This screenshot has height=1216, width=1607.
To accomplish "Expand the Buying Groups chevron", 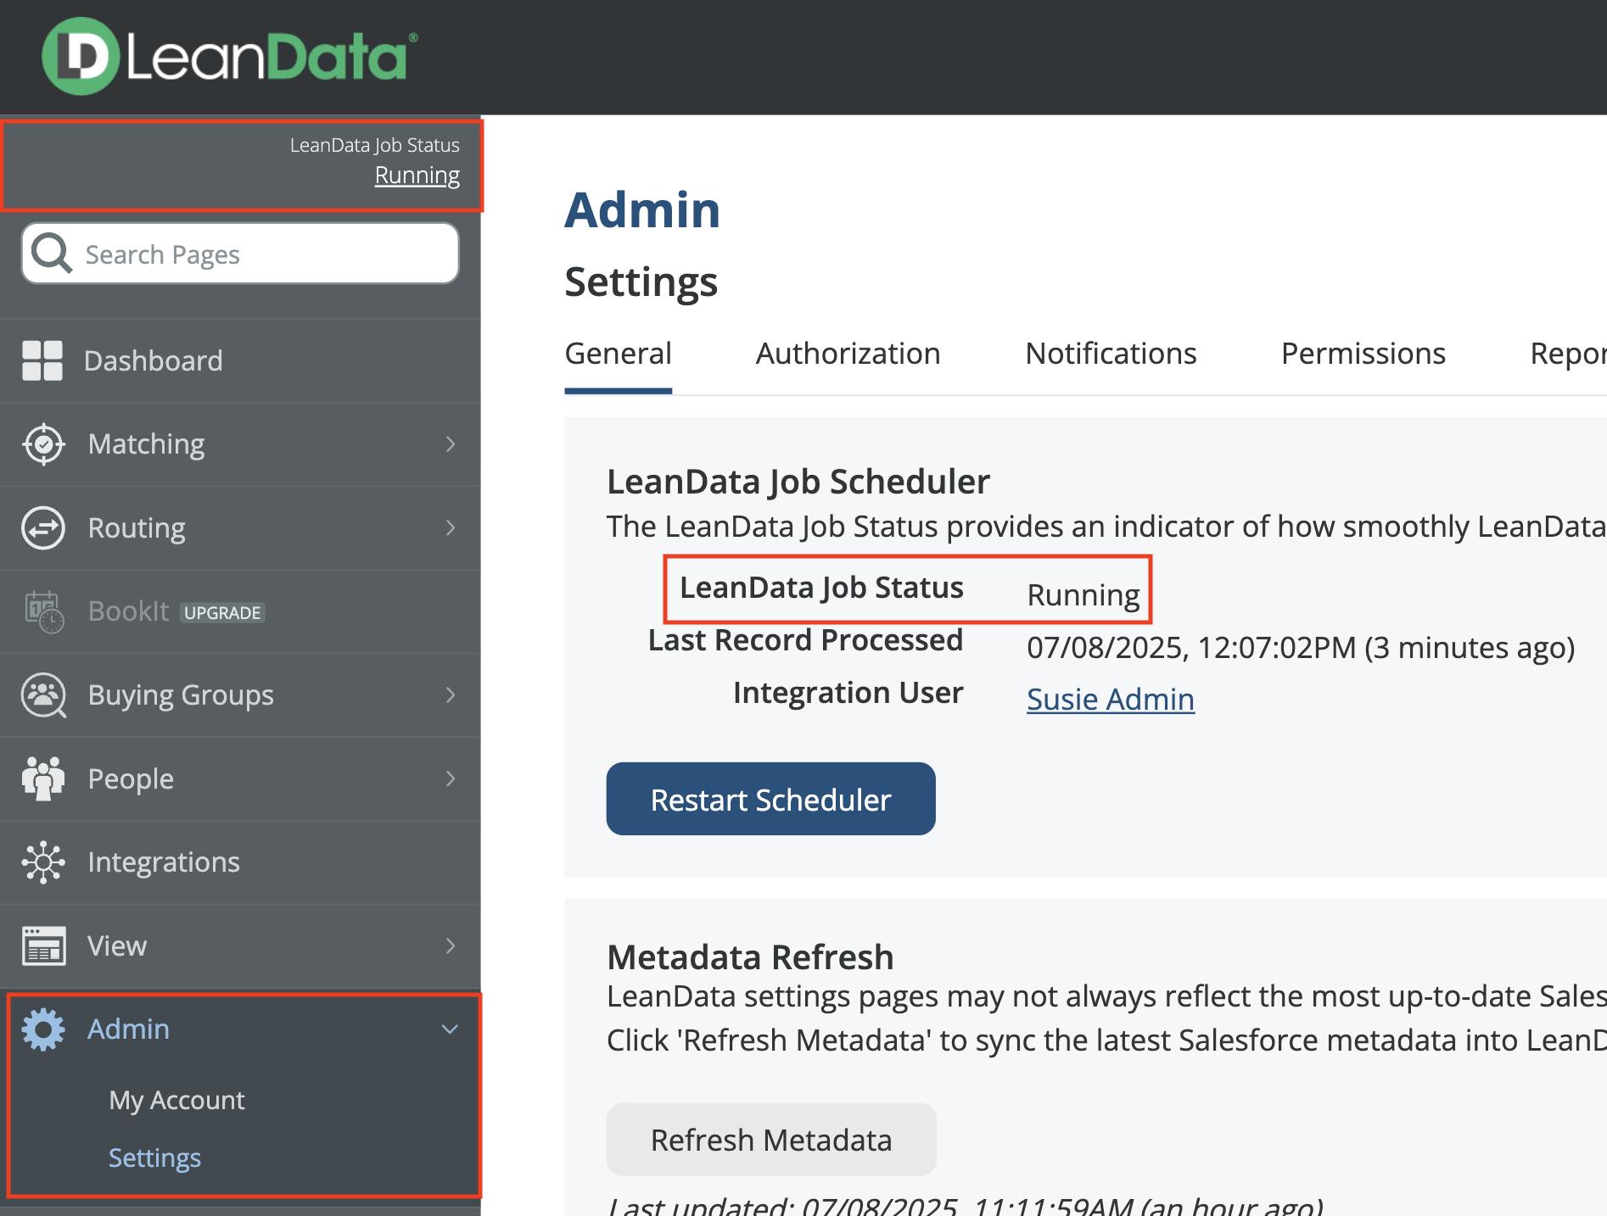I will [451, 695].
